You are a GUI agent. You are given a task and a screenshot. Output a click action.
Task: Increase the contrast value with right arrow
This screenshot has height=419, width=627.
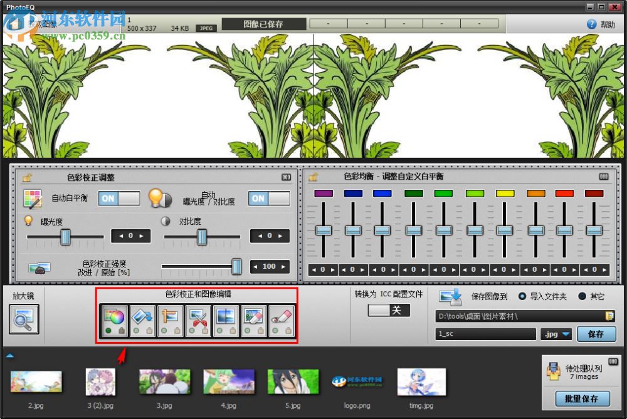[x=280, y=236]
